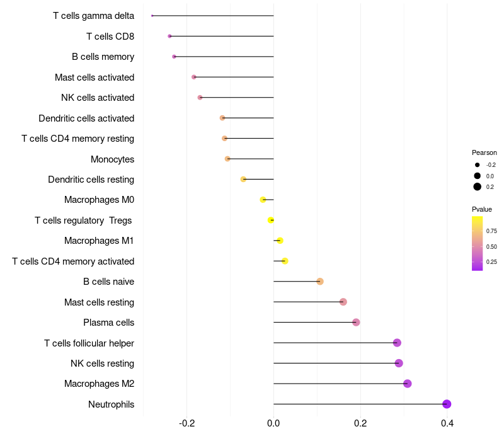Click the Pearson 0.0 legend circle
Viewport: 504px width, 441px height.
click(x=478, y=176)
